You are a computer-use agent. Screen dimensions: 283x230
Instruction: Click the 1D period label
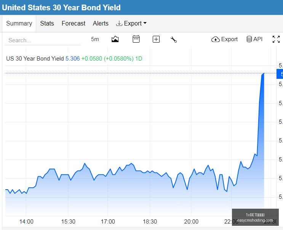[139, 58]
